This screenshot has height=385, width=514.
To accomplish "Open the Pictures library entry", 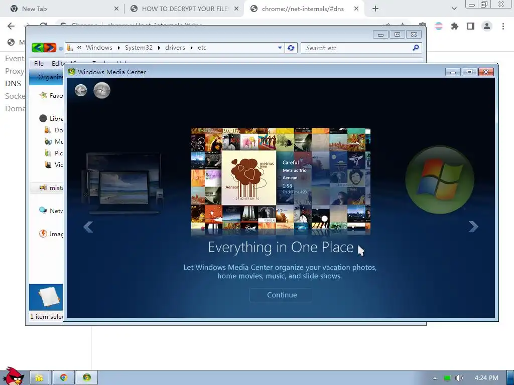I will (x=54, y=153).
